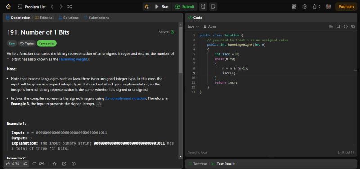
Task: Click the bookmark icon in code editor
Action: click(338, 27)
